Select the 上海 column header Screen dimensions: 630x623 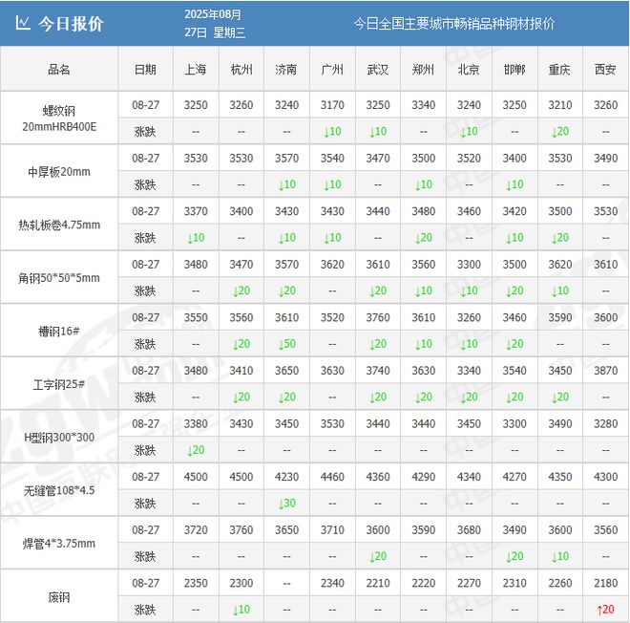(x=196, y=70)
